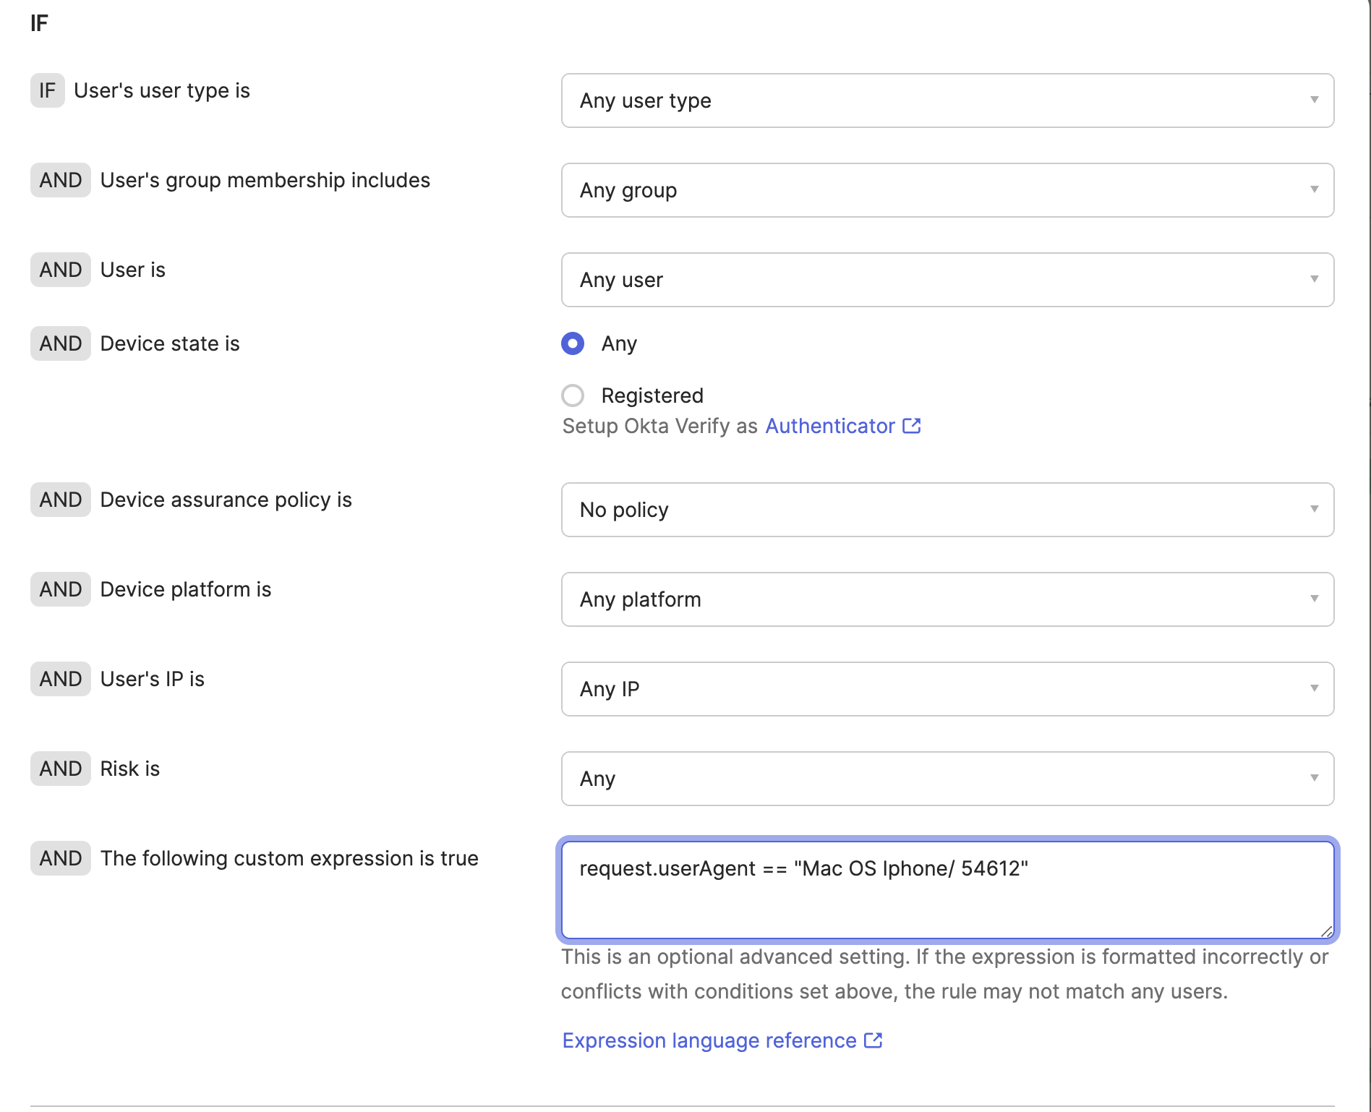Click the arrow icon on Any platform field
The height and width of the screenshot is (1112, 1371).
[x=1314, y=599]
